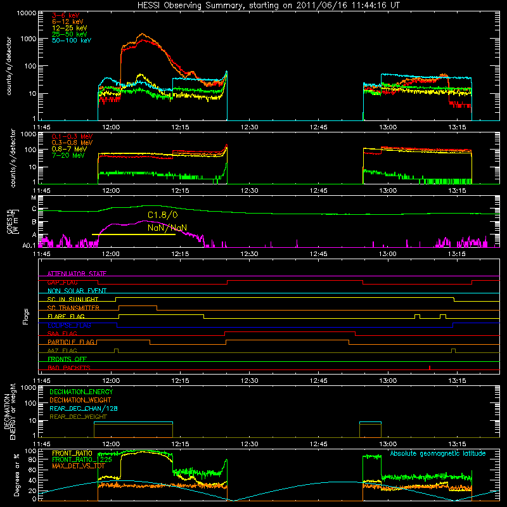507x507 pixels.
Task: Select the BAD_PACKETS flag label
Action: [69, 368]
